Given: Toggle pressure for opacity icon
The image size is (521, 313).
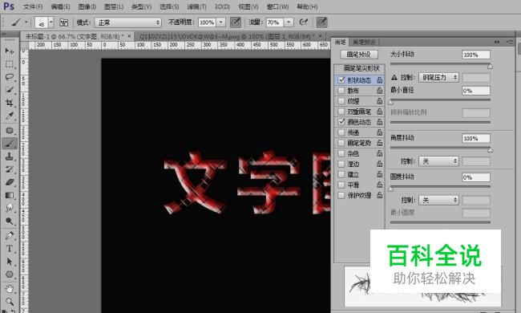Looking at the screenshot, I should click(236, 22).
